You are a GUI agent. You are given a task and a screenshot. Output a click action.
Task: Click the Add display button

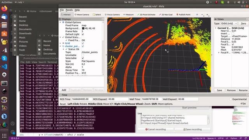(x=64, y=90)
